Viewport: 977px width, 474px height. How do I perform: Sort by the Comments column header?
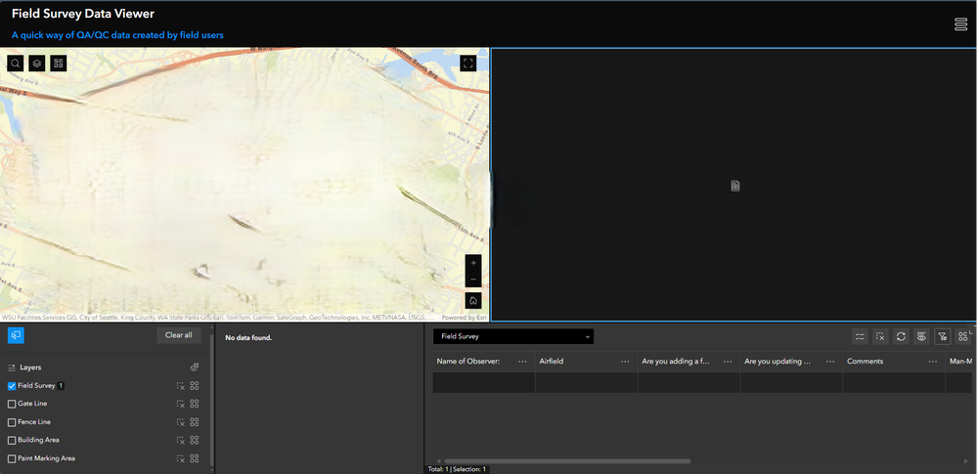(865, 362)
